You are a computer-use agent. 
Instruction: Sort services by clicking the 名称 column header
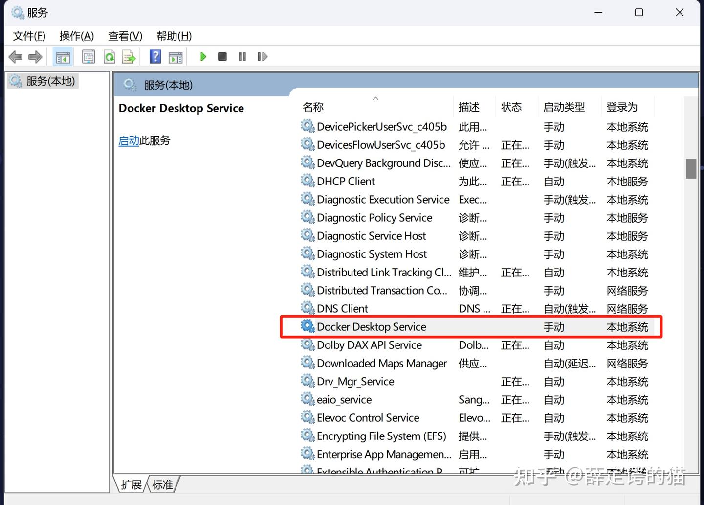tap(313, 107)
